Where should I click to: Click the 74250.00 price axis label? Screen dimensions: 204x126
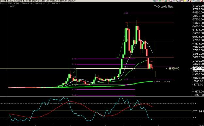(x=198, y=12)
